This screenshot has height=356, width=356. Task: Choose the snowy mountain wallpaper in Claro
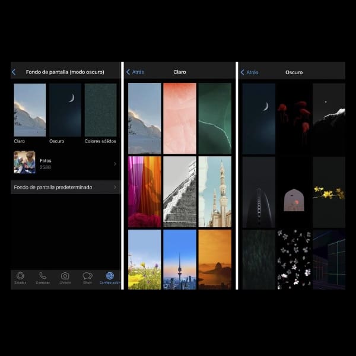pos(145,119)
